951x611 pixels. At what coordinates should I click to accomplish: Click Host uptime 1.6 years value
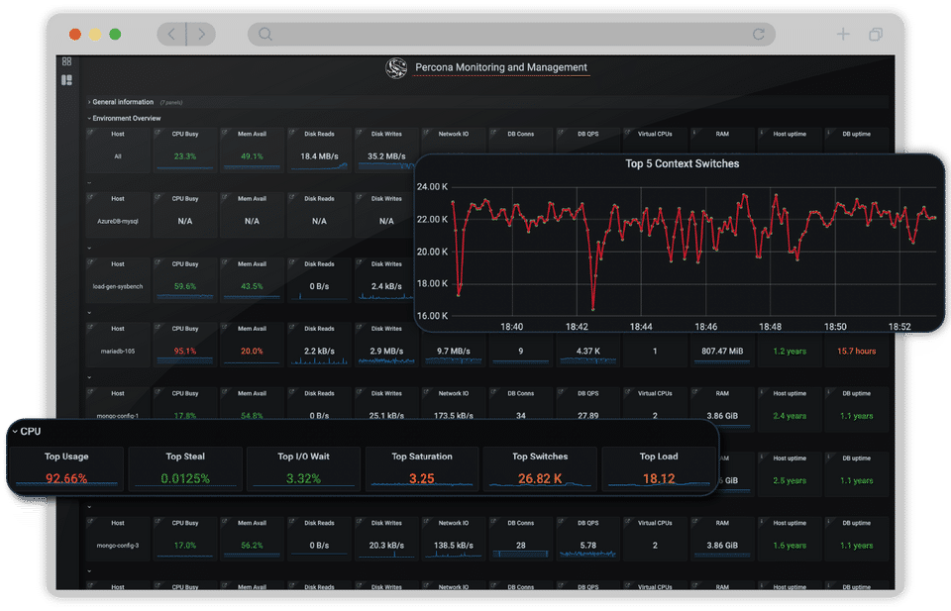pos(790,546)
